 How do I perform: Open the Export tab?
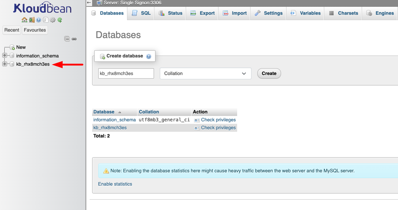point(206,13)
